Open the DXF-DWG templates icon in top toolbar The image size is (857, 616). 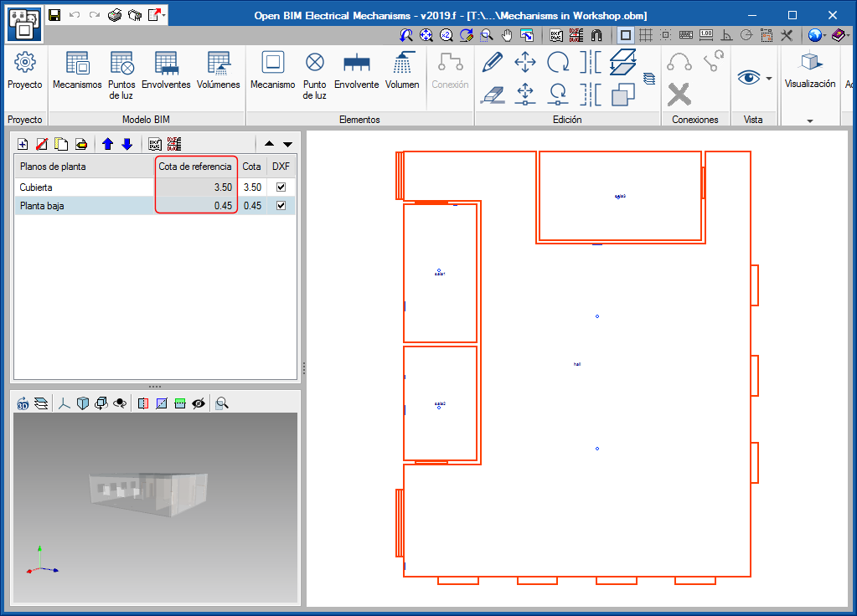point(556,35)
